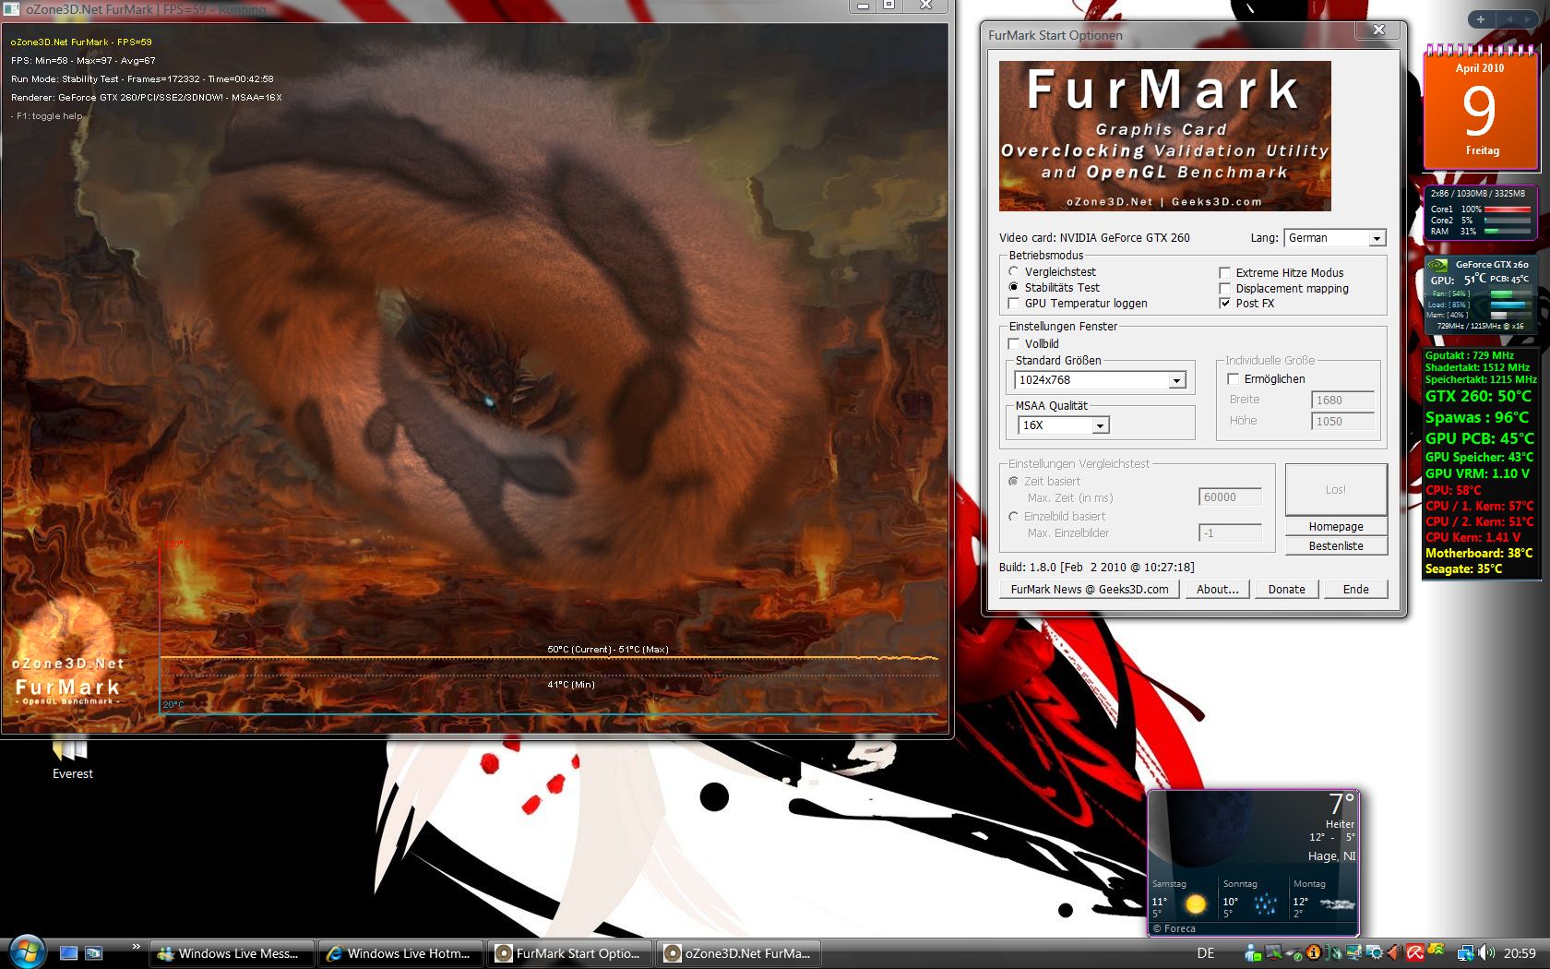Image resolution: width=1550 pixels, height=969 pixels.
Task: Select the Stabilitäts Test radio button
Action: 1014,287
